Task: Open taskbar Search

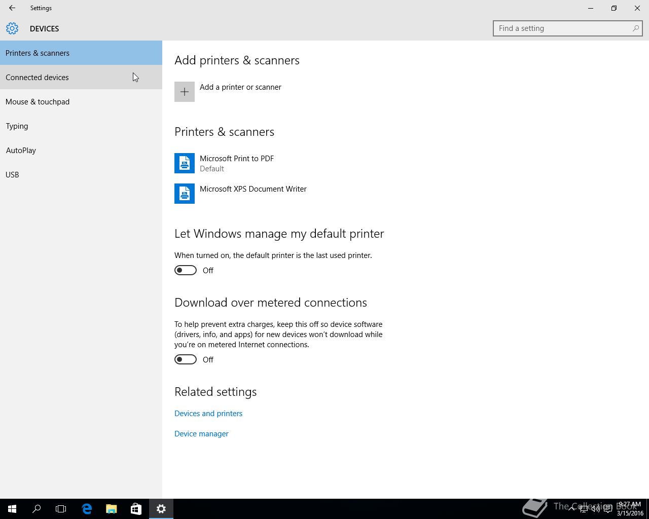Action: [x=37, y=509]
